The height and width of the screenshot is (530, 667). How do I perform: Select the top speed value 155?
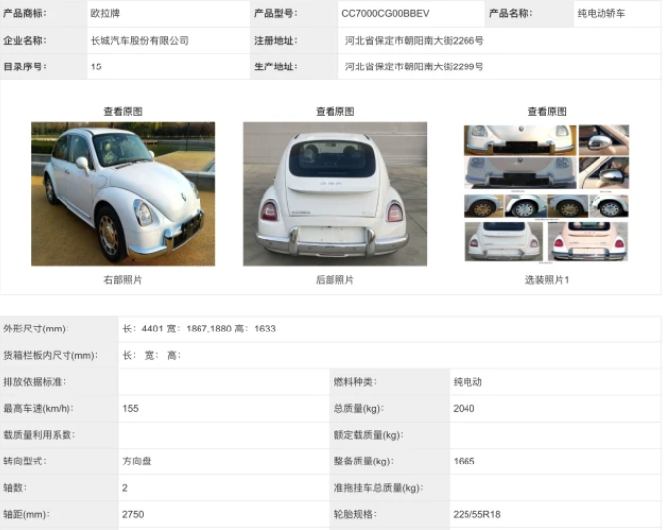coord(131,408)
